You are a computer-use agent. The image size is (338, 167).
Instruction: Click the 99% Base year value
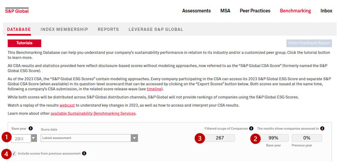click(273, 138)
